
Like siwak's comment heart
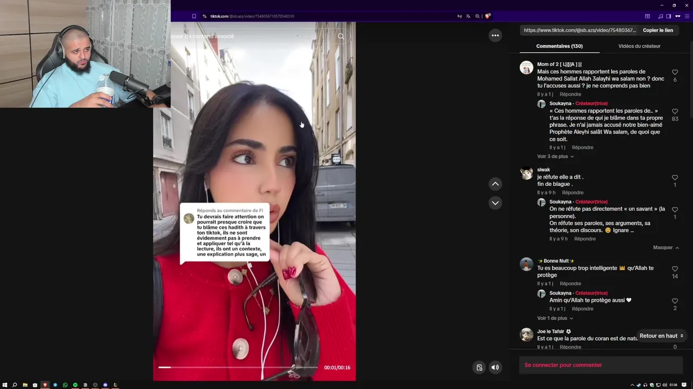675,178
